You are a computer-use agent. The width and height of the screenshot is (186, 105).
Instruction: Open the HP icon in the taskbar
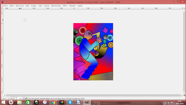click(11, 102)
